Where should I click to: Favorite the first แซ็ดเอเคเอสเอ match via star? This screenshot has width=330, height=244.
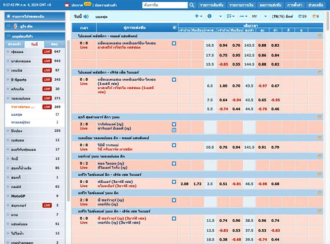click(174, 43)
